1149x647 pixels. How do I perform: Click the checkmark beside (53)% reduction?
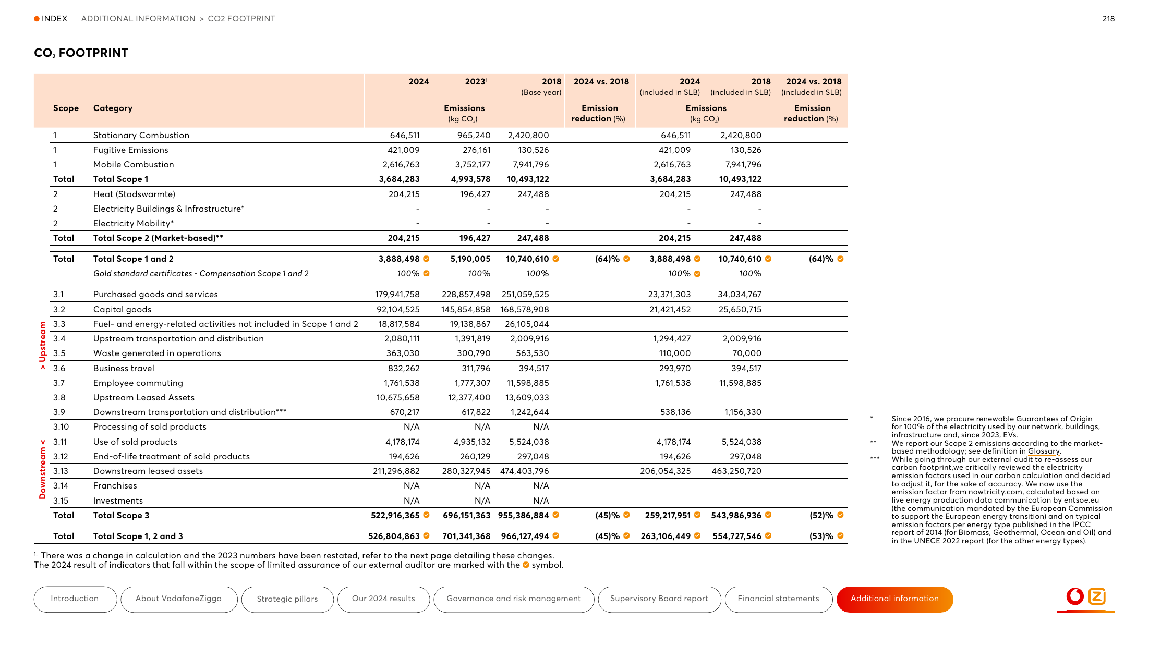[840, 536]
